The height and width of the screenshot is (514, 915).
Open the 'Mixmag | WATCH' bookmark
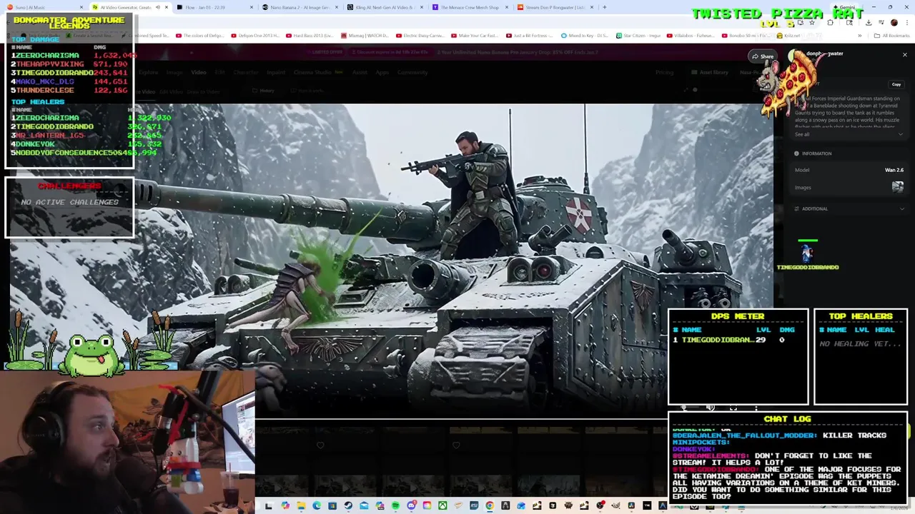365,35
